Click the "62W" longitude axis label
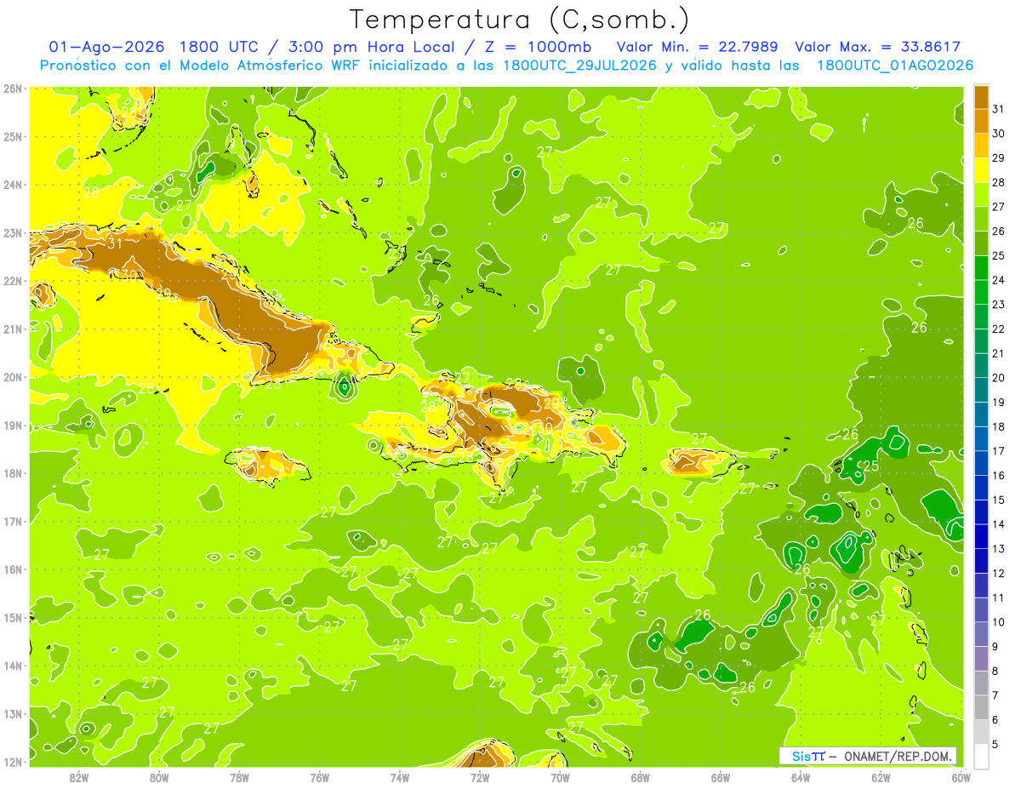 pos(881,778)
